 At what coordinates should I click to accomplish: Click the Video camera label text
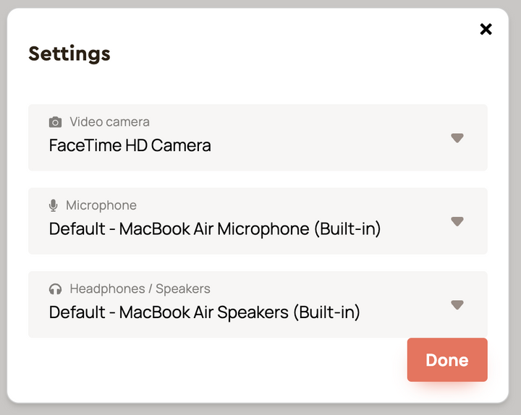[109, 122]
